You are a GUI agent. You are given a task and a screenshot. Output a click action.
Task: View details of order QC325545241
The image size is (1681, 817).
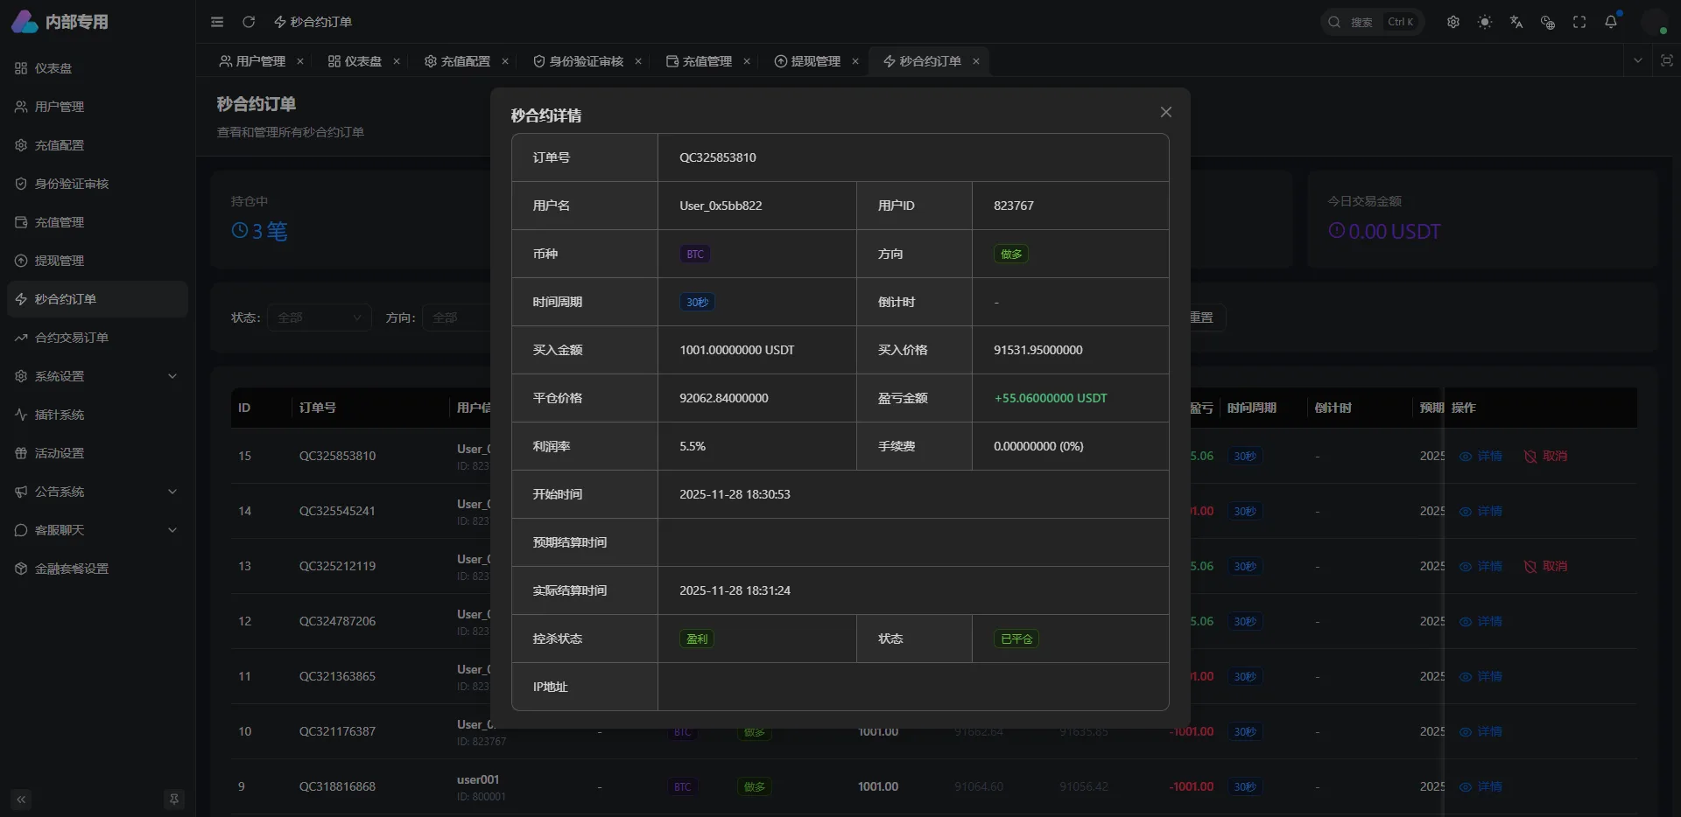click(1481, 512)
